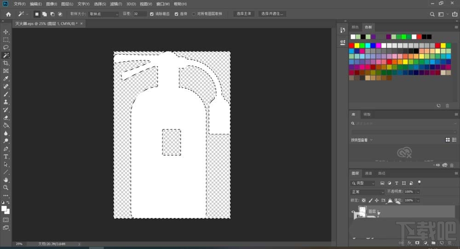Select the Lasso tool
Screen dimensions: 460x249
(x=6, y=47)
